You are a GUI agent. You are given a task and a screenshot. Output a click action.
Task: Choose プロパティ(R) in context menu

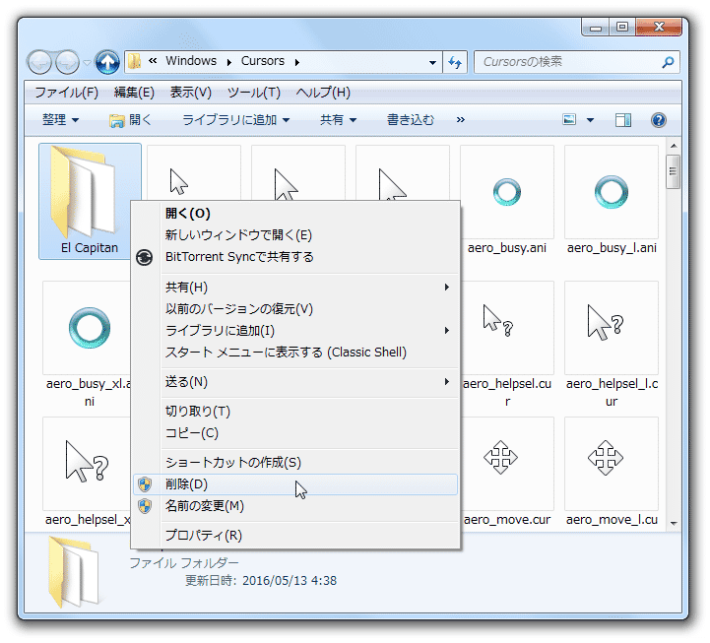[x=295, y=536]
